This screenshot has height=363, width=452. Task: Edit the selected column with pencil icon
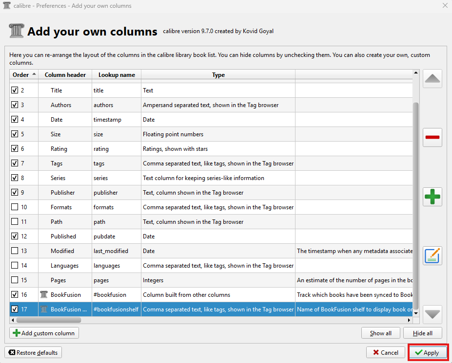432,255
